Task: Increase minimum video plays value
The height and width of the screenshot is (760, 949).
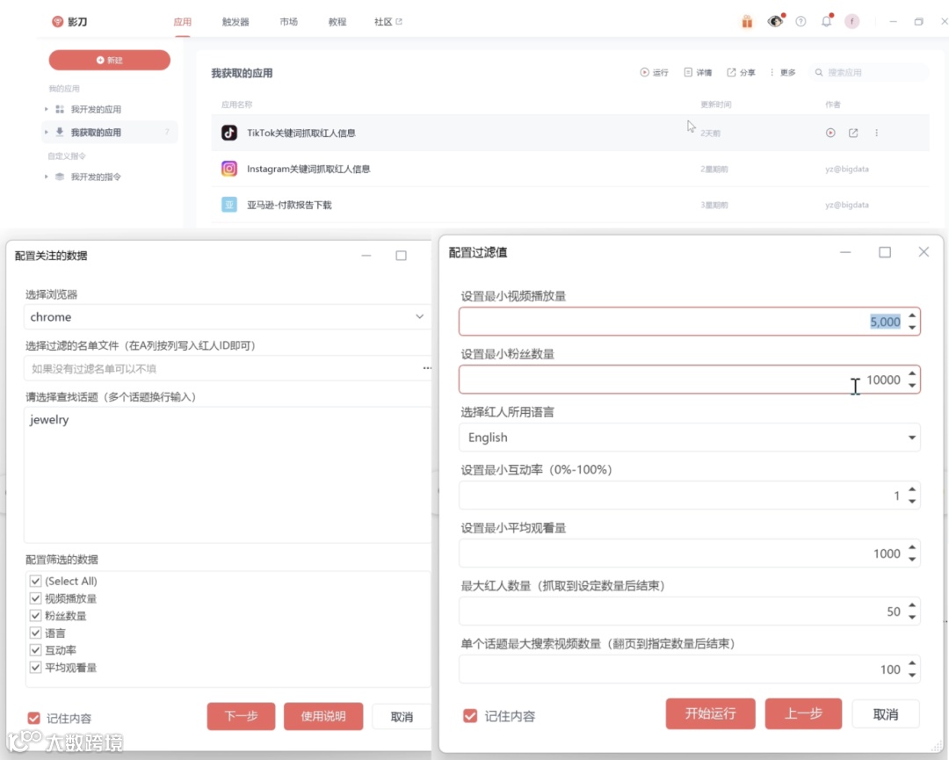Action: 912,315
